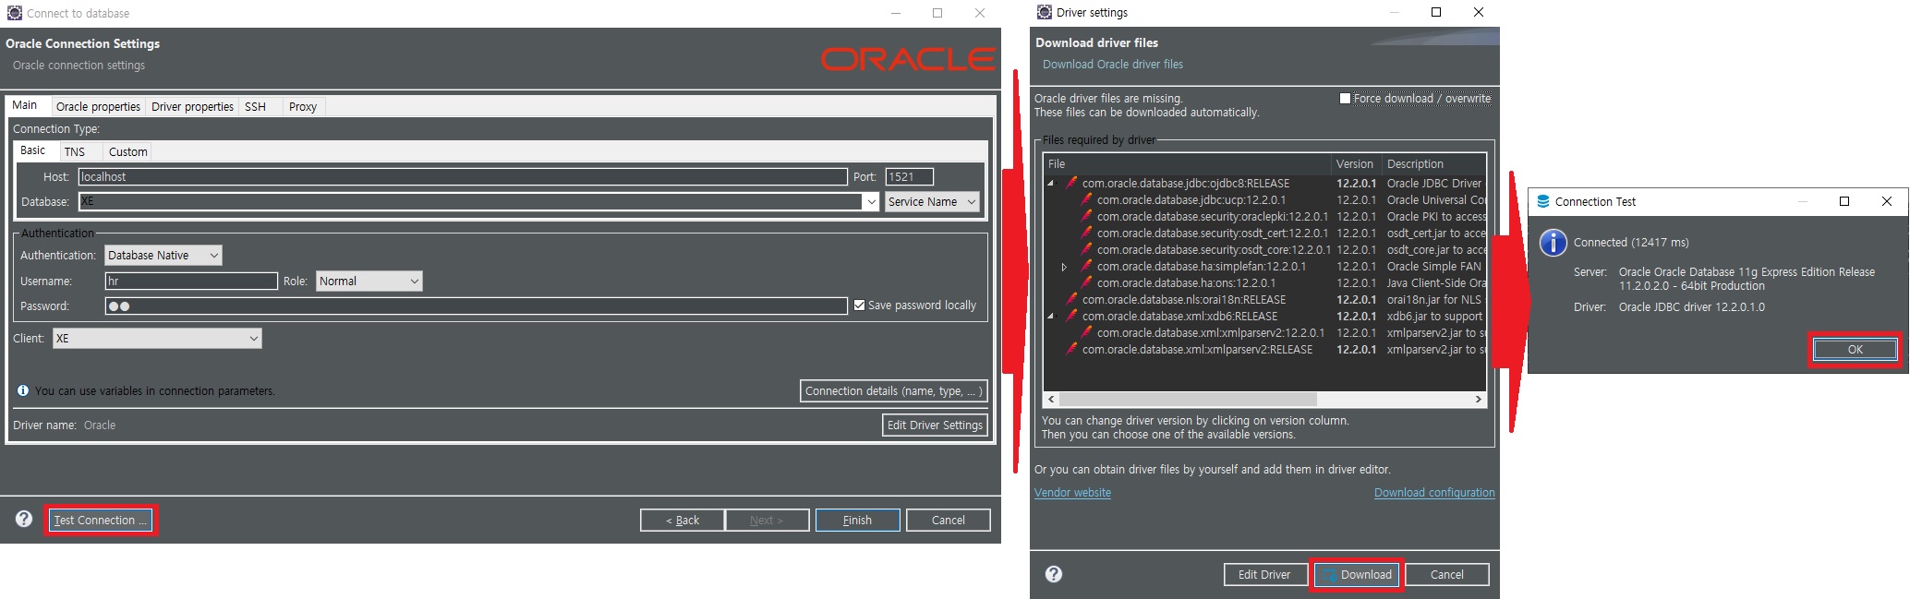
Task: Click help icon in Connect to database window
Action: (x=24, y=519)
